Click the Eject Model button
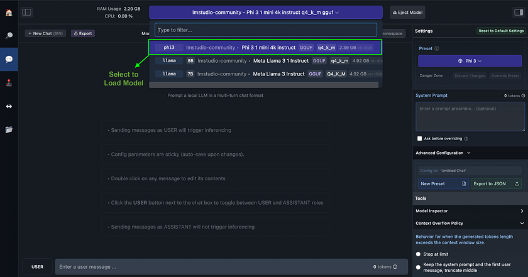Viewport: 528px width, 277px height. 407,13
